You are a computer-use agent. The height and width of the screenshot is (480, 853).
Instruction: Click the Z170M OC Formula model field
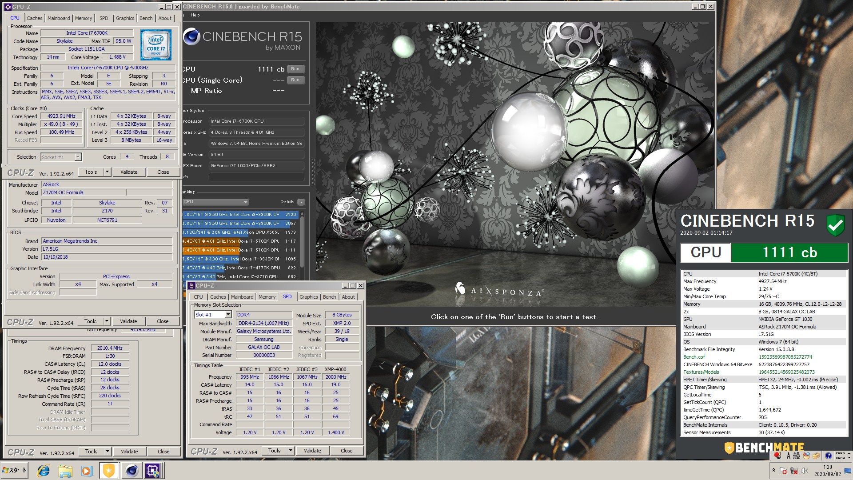click(83, 193)
